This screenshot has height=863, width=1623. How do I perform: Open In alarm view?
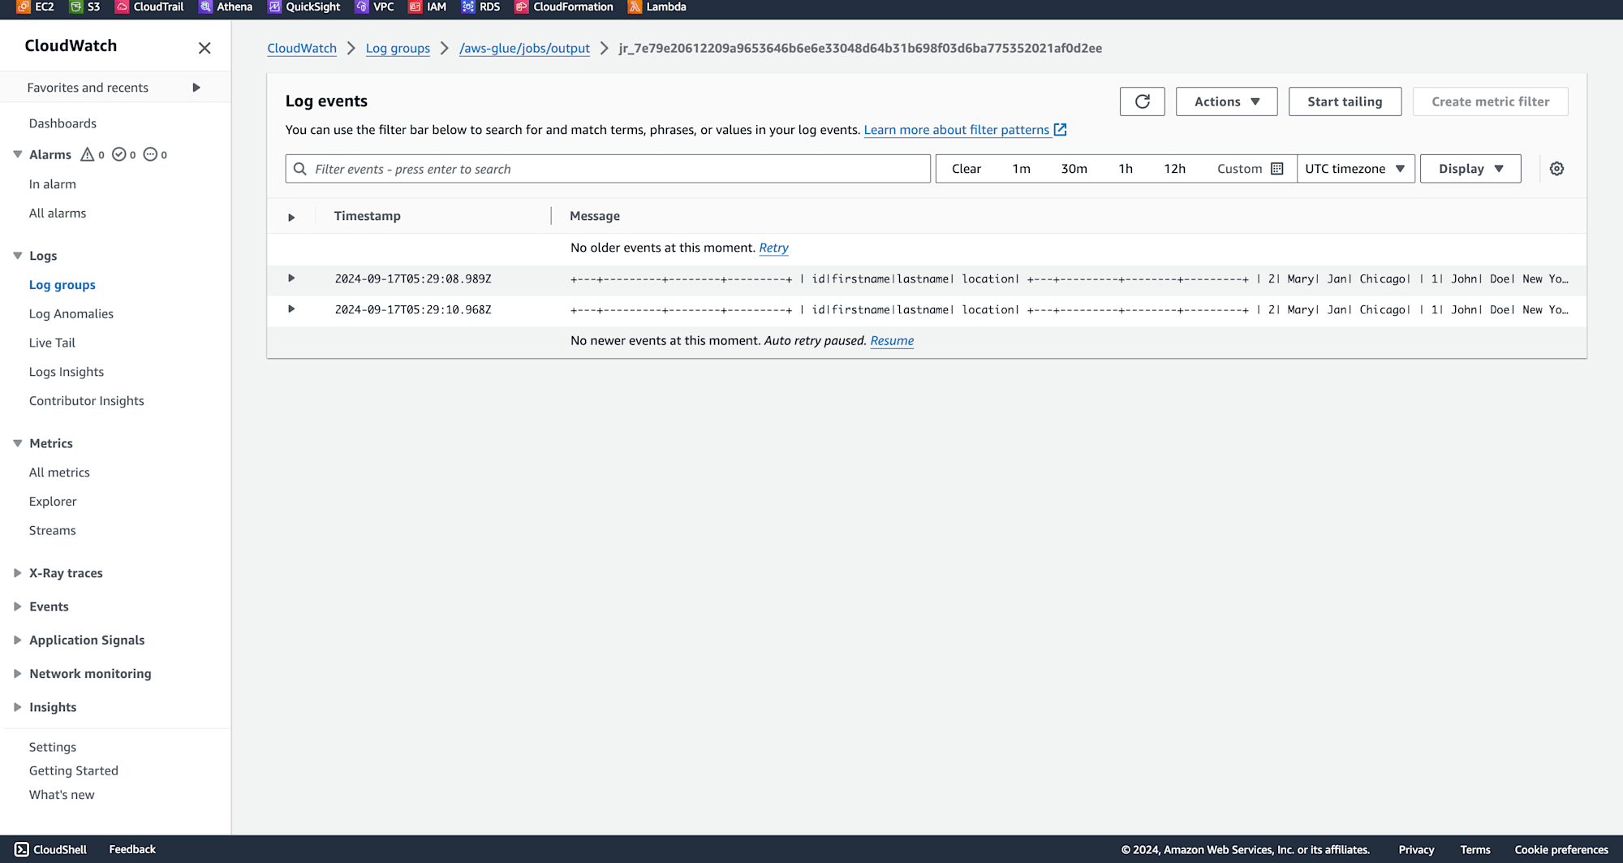pyautogui.click(x=53, y=184)
